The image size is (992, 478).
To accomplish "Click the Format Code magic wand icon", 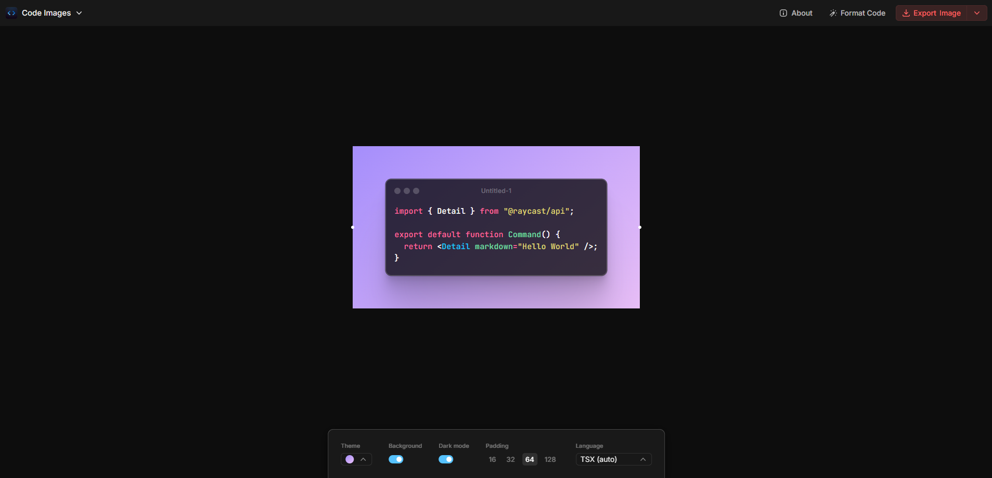I will [x=833, y=13].
